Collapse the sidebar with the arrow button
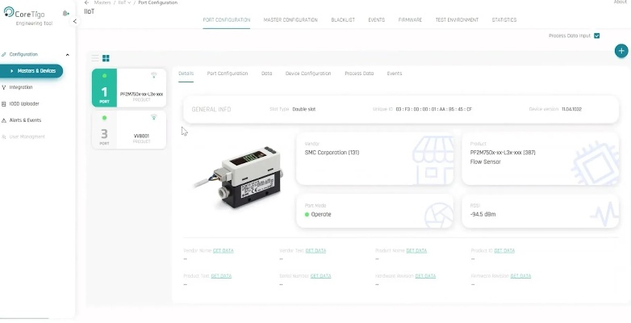 75,21
